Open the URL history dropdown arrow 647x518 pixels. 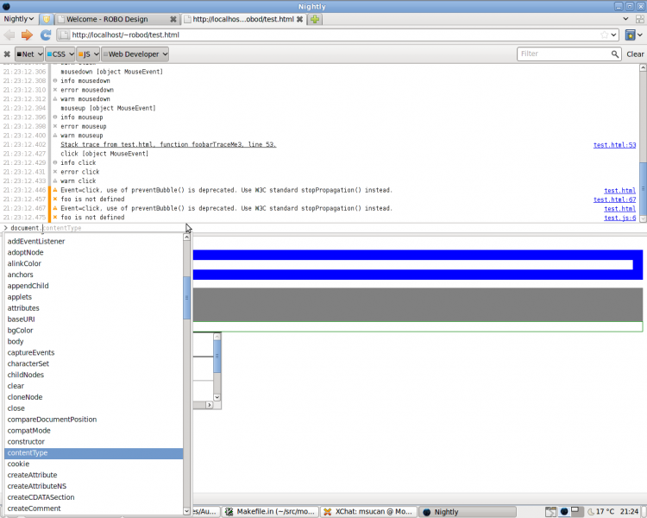coord(614,35)
